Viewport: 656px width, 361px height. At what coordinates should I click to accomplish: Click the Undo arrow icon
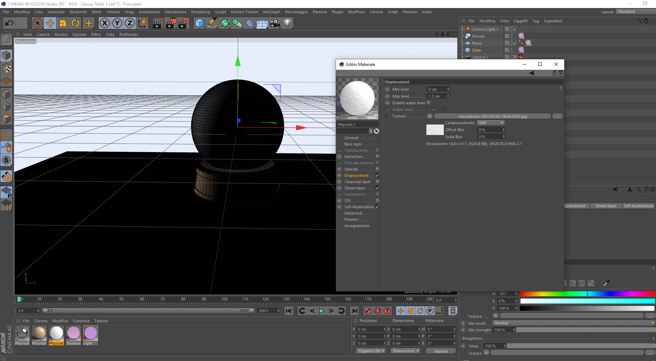pyautogui.click(x=9, y=23)
